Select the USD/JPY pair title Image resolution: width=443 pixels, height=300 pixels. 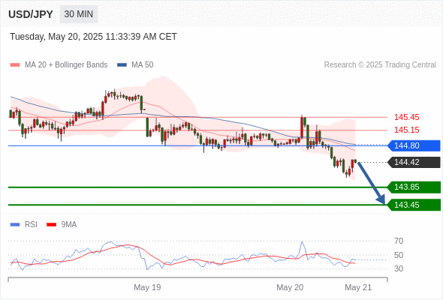tap(31, 14)
